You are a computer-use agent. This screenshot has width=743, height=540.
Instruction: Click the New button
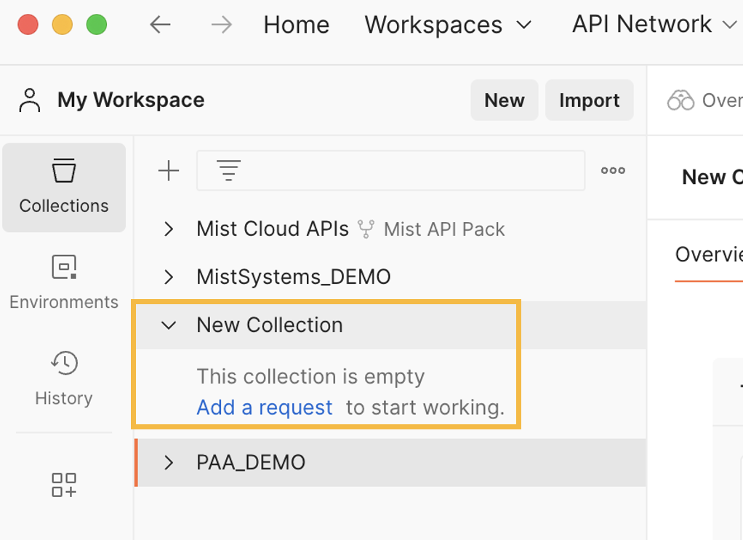click(504, 100)
